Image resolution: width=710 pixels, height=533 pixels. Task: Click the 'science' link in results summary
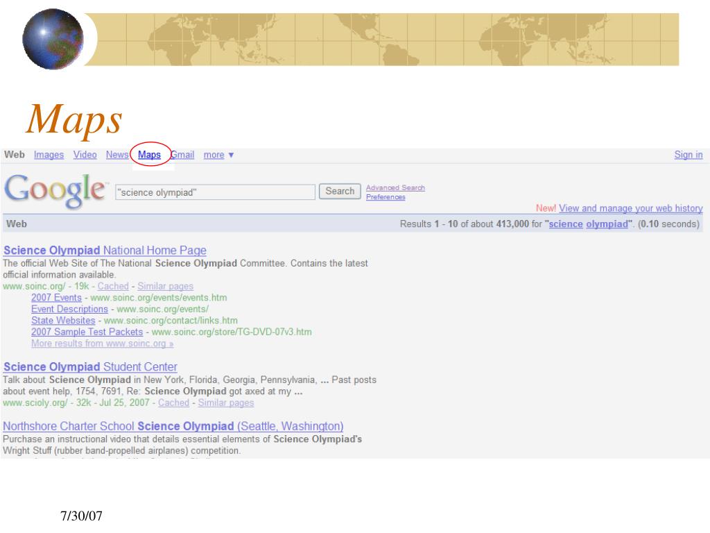point(566,224)
